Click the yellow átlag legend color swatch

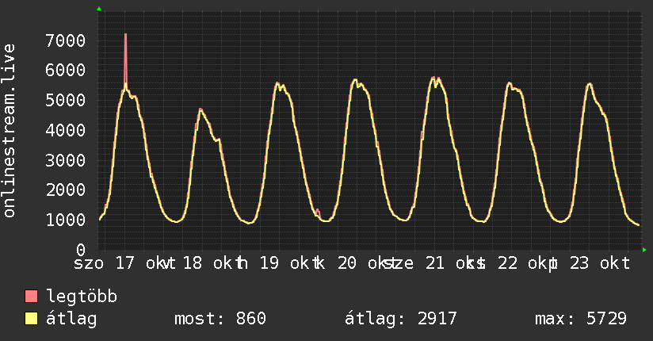[31, 318]
